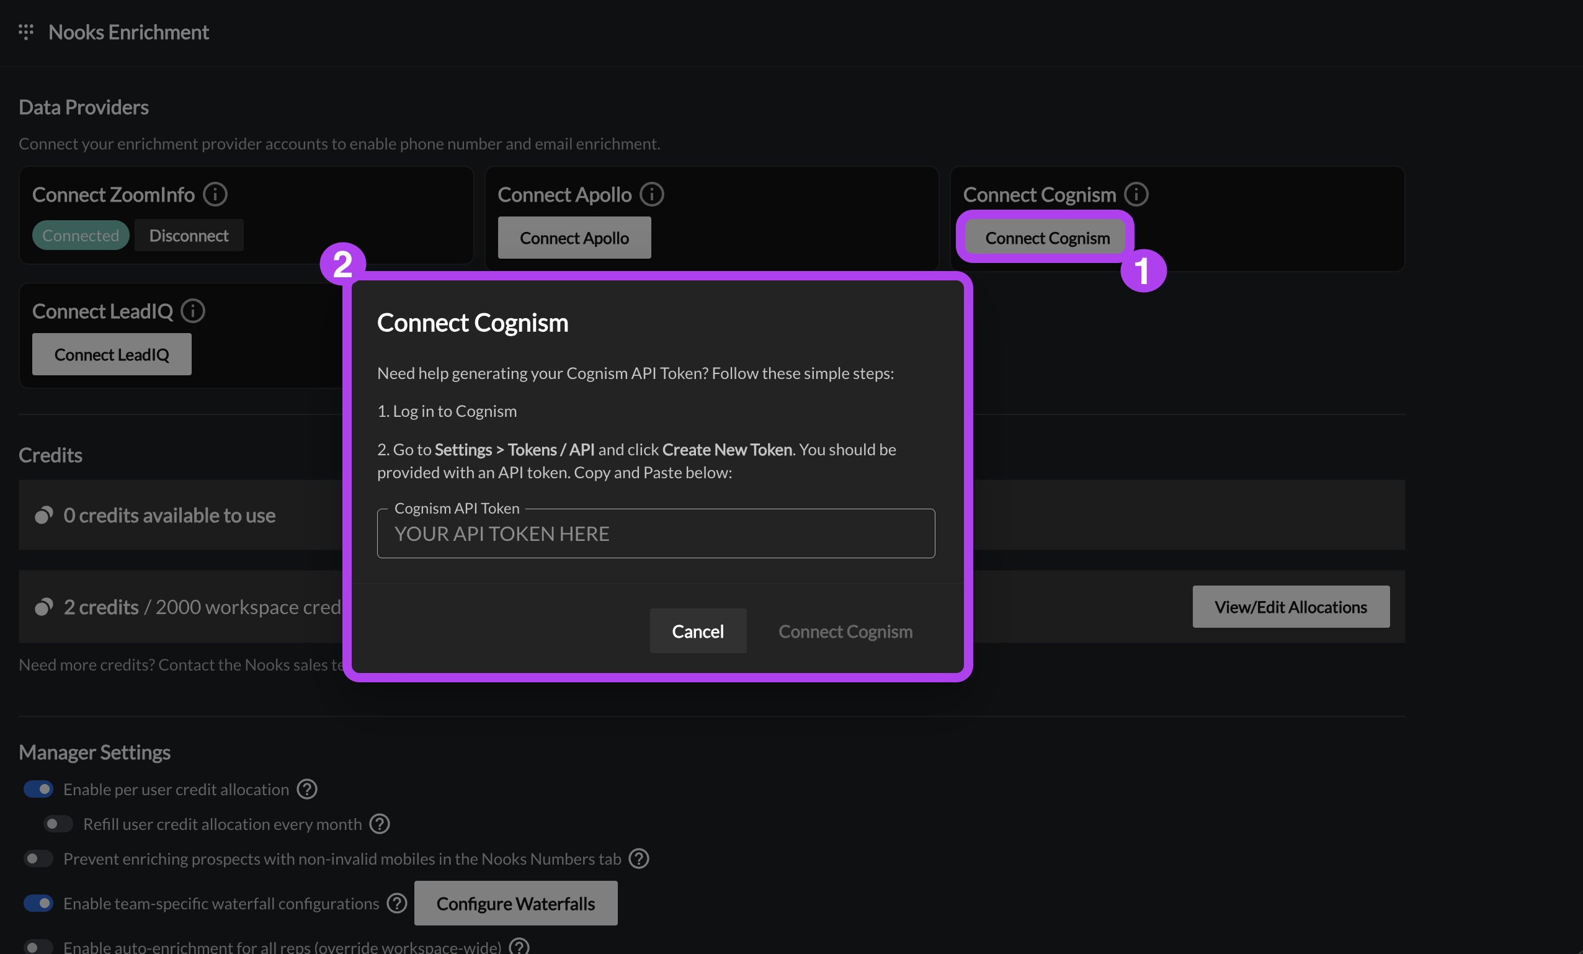
Task: Click the Connect LeadIQ button
Action: [x=112, y=354]
